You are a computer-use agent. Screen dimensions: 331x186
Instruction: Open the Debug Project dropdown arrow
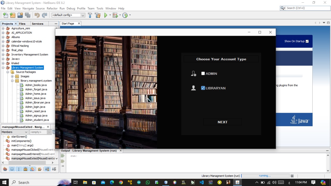[x=120, y=15]
